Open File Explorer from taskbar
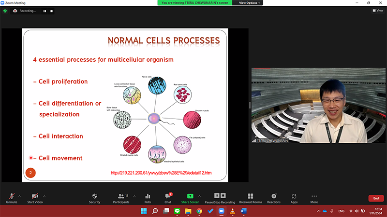The image size is (387, 217). 188,211
